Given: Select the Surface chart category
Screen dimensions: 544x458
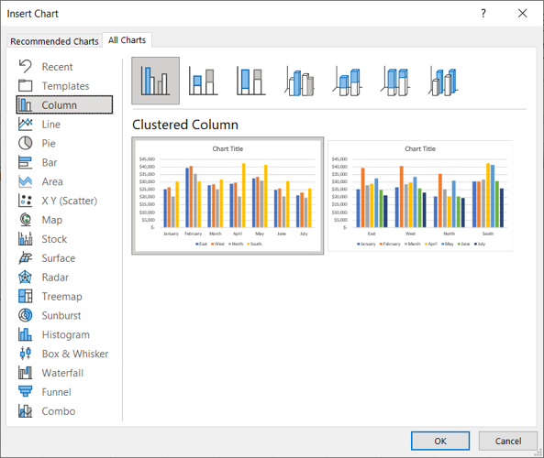Looking at the screenshot, I should point(64,257).
